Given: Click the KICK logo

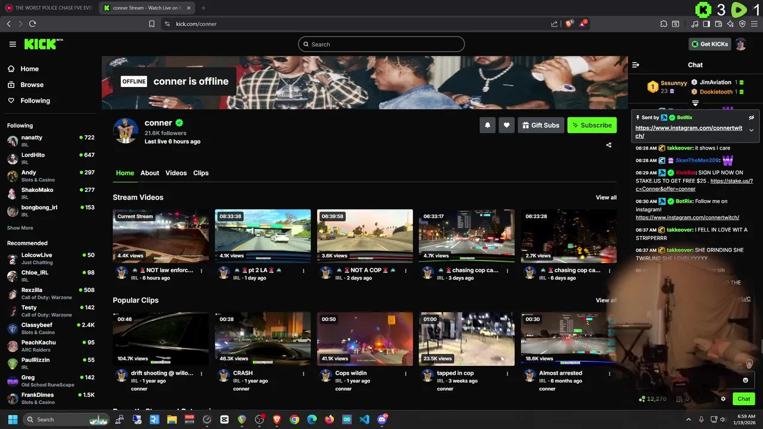Looking at the screenshot, I should [x=44, y=44].
